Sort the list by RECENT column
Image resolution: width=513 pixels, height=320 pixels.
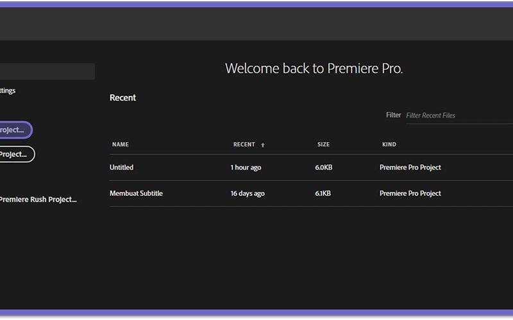tap(244, 145)
